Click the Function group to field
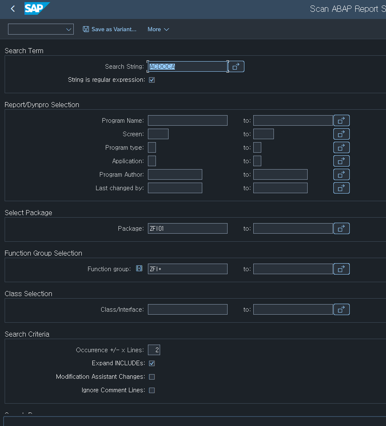The height and width of the screenshot is (426, 386). click(293, 269)
